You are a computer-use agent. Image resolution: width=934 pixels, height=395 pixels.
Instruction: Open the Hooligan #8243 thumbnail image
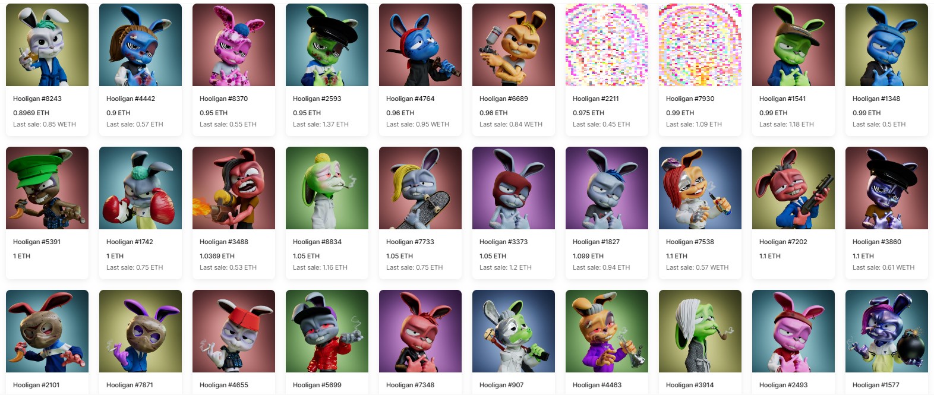(47, 45)
